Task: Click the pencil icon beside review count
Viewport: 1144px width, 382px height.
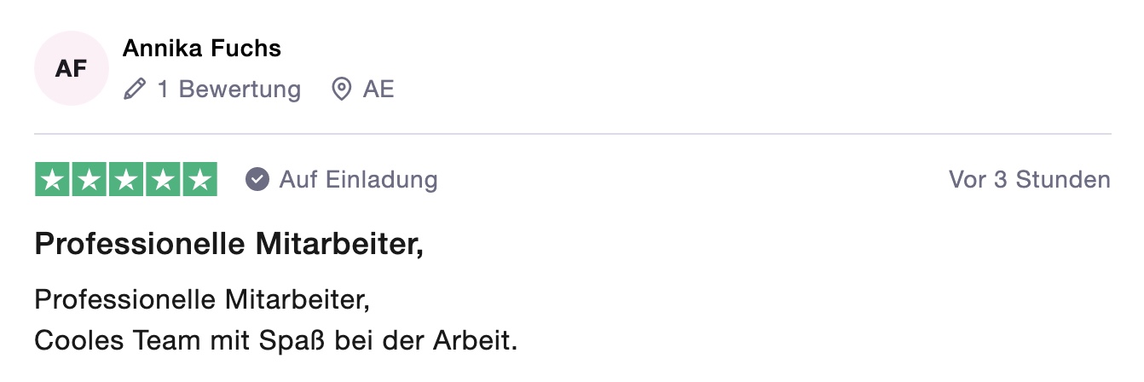Action: coord(134,90)
